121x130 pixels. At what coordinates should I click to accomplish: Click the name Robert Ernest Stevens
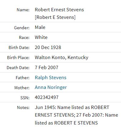coord(59,10)
